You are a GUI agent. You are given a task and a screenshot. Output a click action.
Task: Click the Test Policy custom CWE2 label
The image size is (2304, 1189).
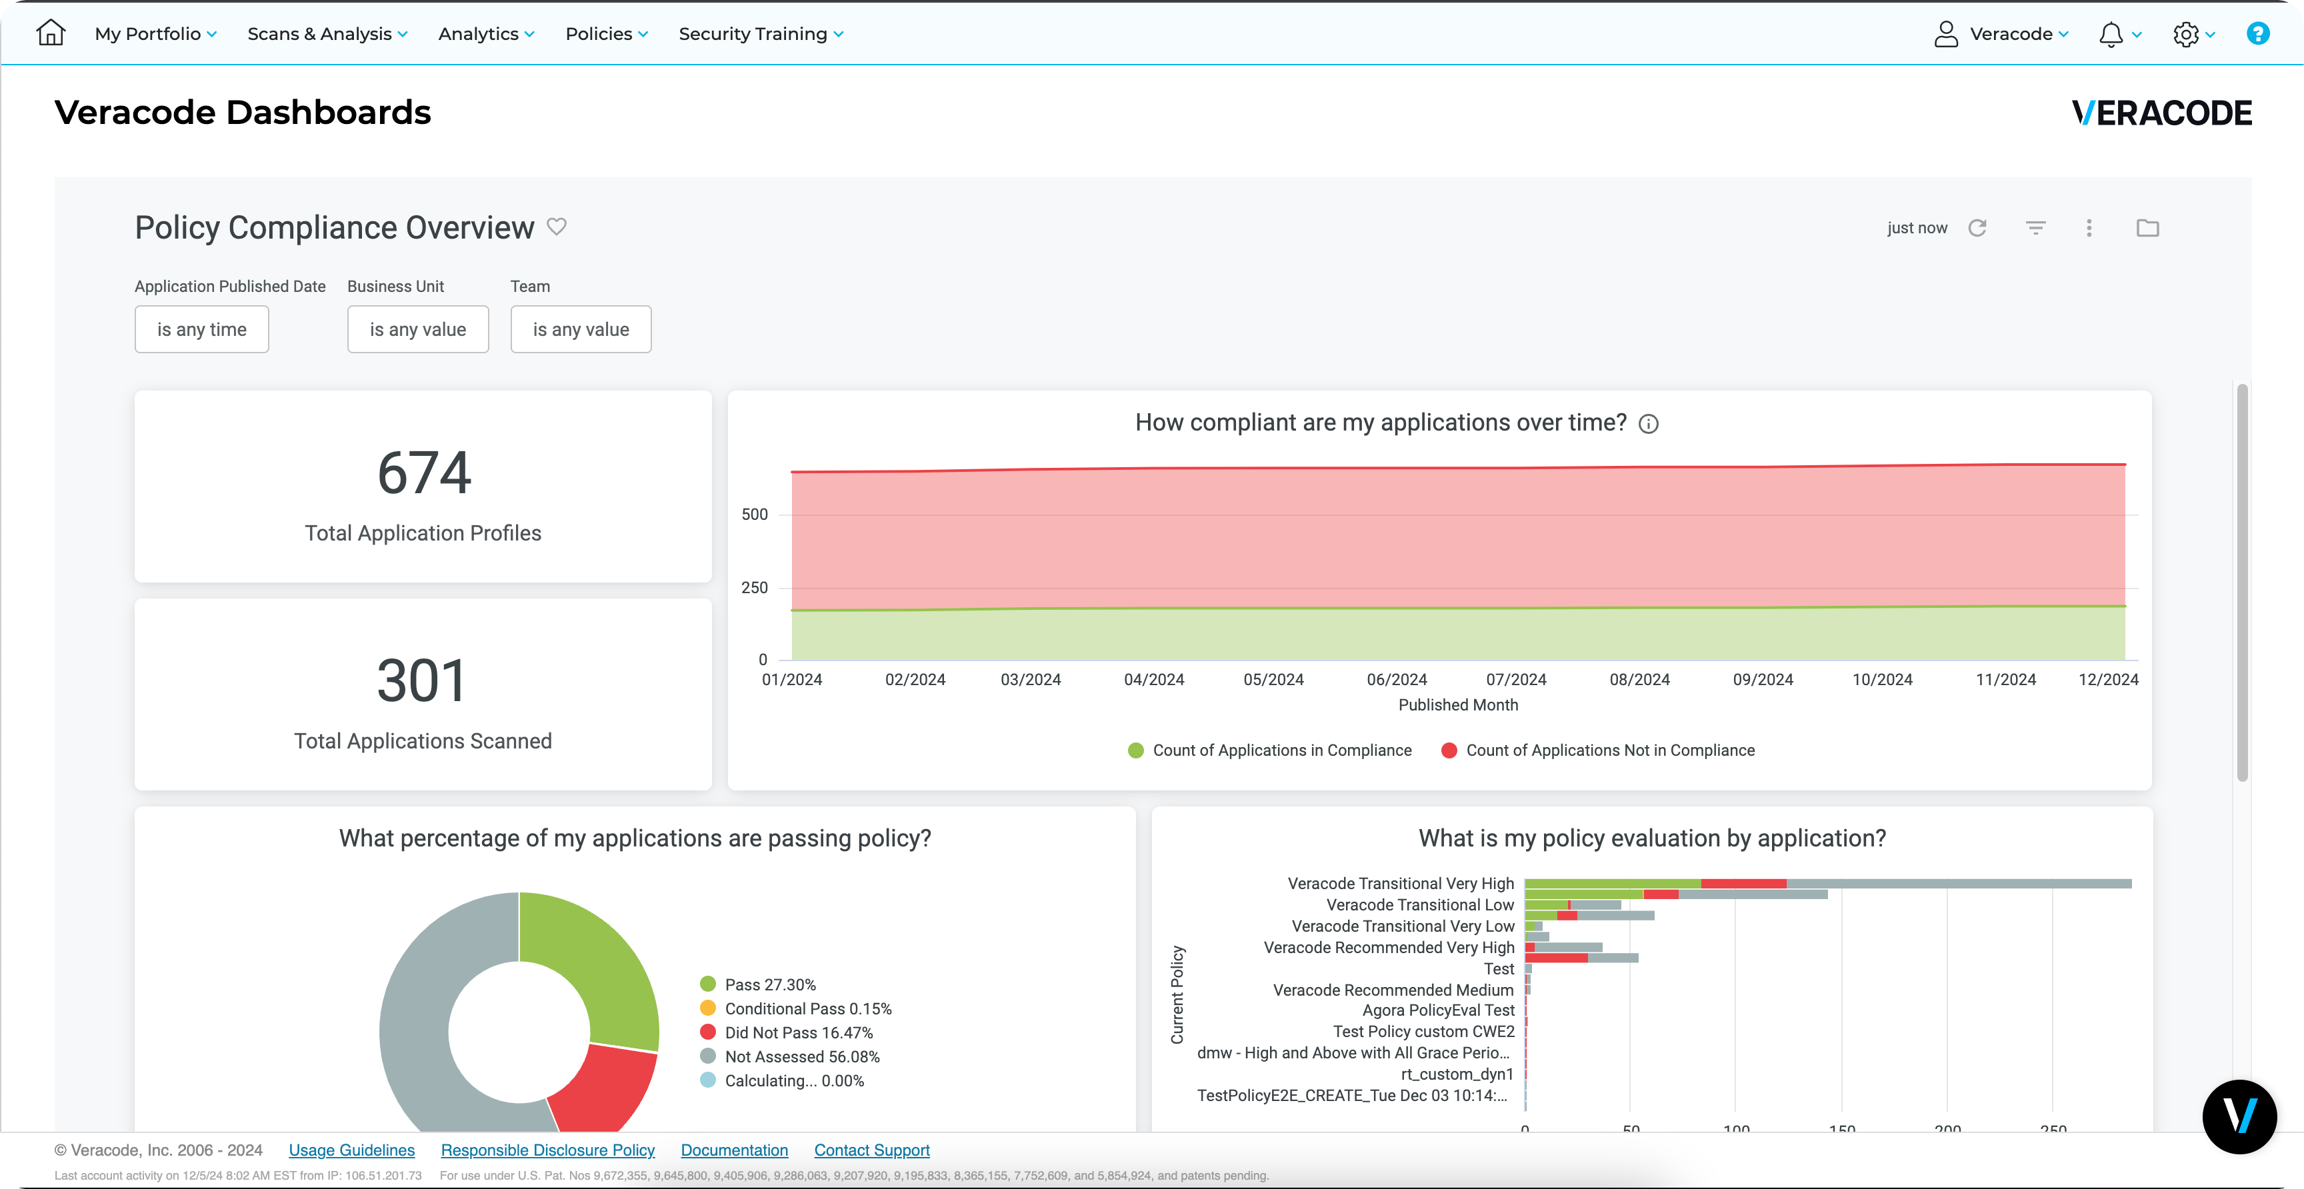1424,1032
